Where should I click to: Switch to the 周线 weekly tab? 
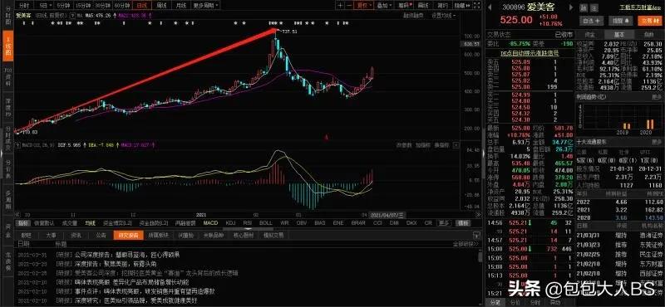coord(161,6)
